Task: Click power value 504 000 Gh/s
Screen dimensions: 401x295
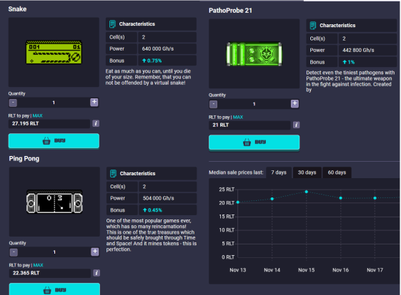Action: (158, 198)
